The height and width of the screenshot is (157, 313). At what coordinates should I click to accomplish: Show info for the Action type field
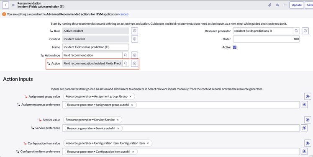point(135,55)
